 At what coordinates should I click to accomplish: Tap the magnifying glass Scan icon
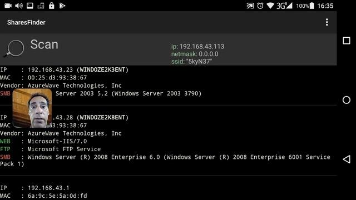click(14, 48)
